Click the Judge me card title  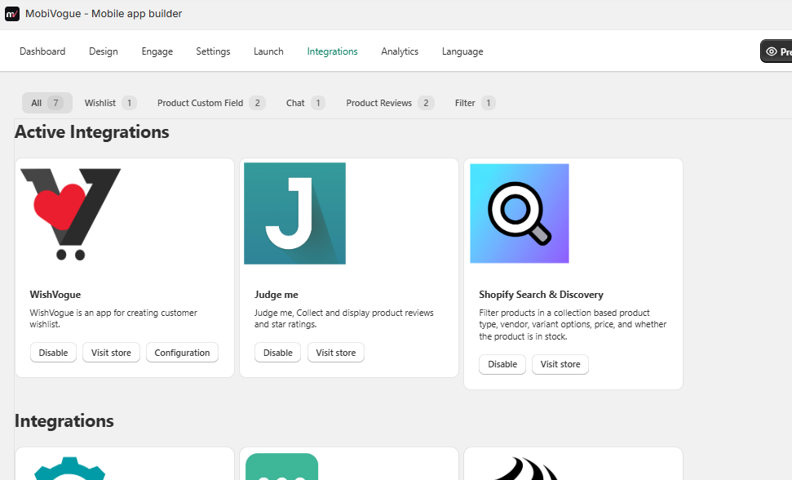pos(277,295)
